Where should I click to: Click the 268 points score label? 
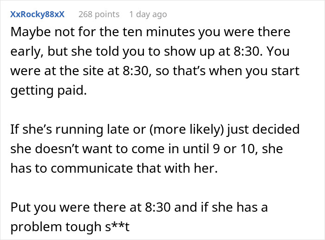(99, 14)
